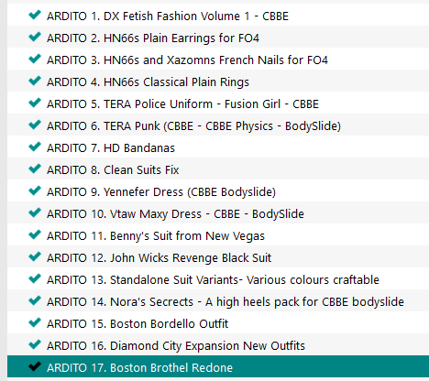Select 'ARDITO 15. Boston Bordello Outfit' text
This screenshot has height=381, width=429.
click(137, 324)
